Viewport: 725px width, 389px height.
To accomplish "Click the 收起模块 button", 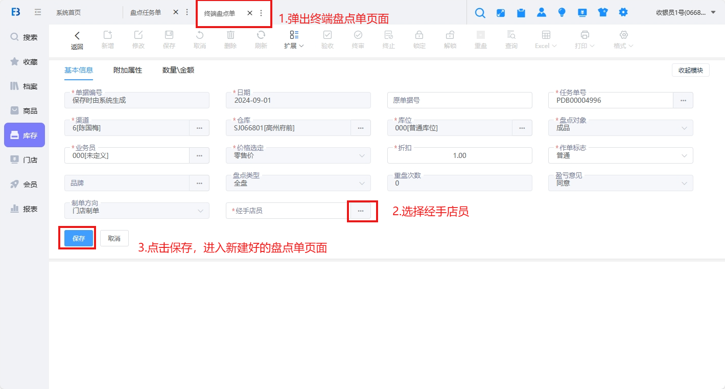I will pyautogui.click(x=691, y=71).
